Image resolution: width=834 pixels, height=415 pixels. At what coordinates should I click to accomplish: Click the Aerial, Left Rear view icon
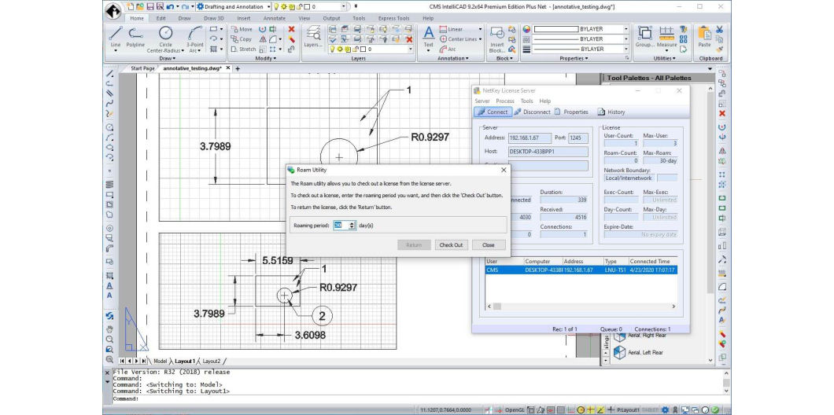(619, 352)
